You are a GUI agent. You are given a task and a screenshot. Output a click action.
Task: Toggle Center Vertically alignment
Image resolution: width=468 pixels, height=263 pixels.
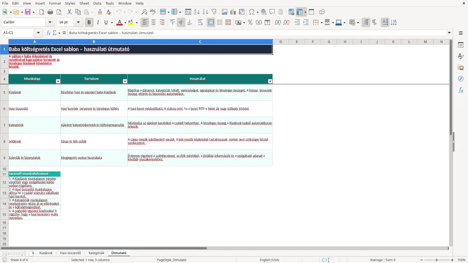[x=181, y=23]
